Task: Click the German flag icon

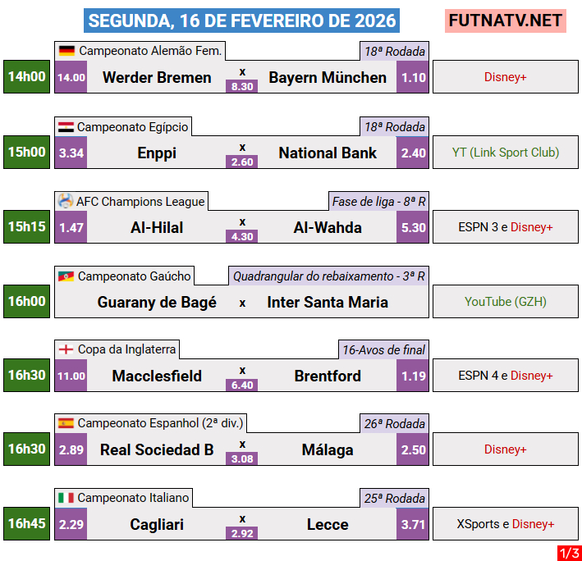Action: [66, 51]
